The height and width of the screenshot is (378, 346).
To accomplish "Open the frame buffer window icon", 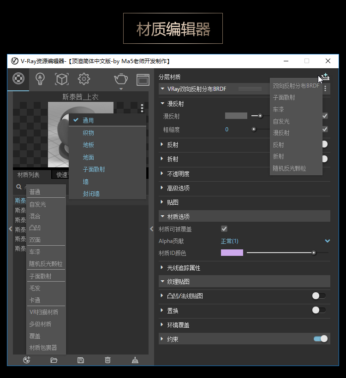I will tap(143, 80).
